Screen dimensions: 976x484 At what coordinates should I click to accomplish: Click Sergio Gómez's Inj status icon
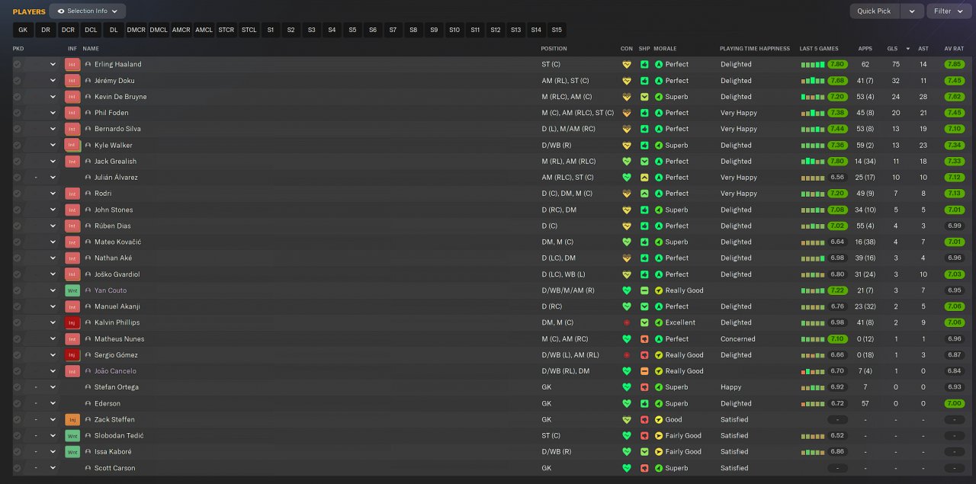coord(72,355)
